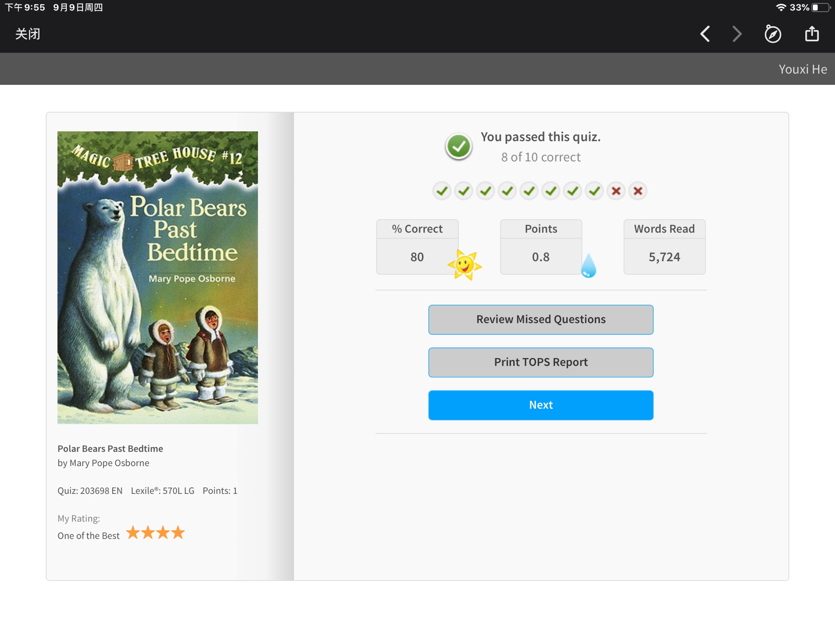This screenshot has height=626, width=835.
Task: Click the third question checkmark
Action: pyautogui.click(x=485, y=191)
